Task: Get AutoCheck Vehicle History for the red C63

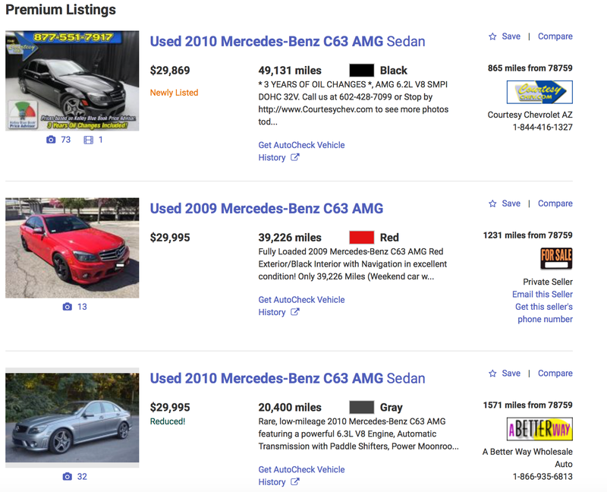Action: (x=301, y=306)
